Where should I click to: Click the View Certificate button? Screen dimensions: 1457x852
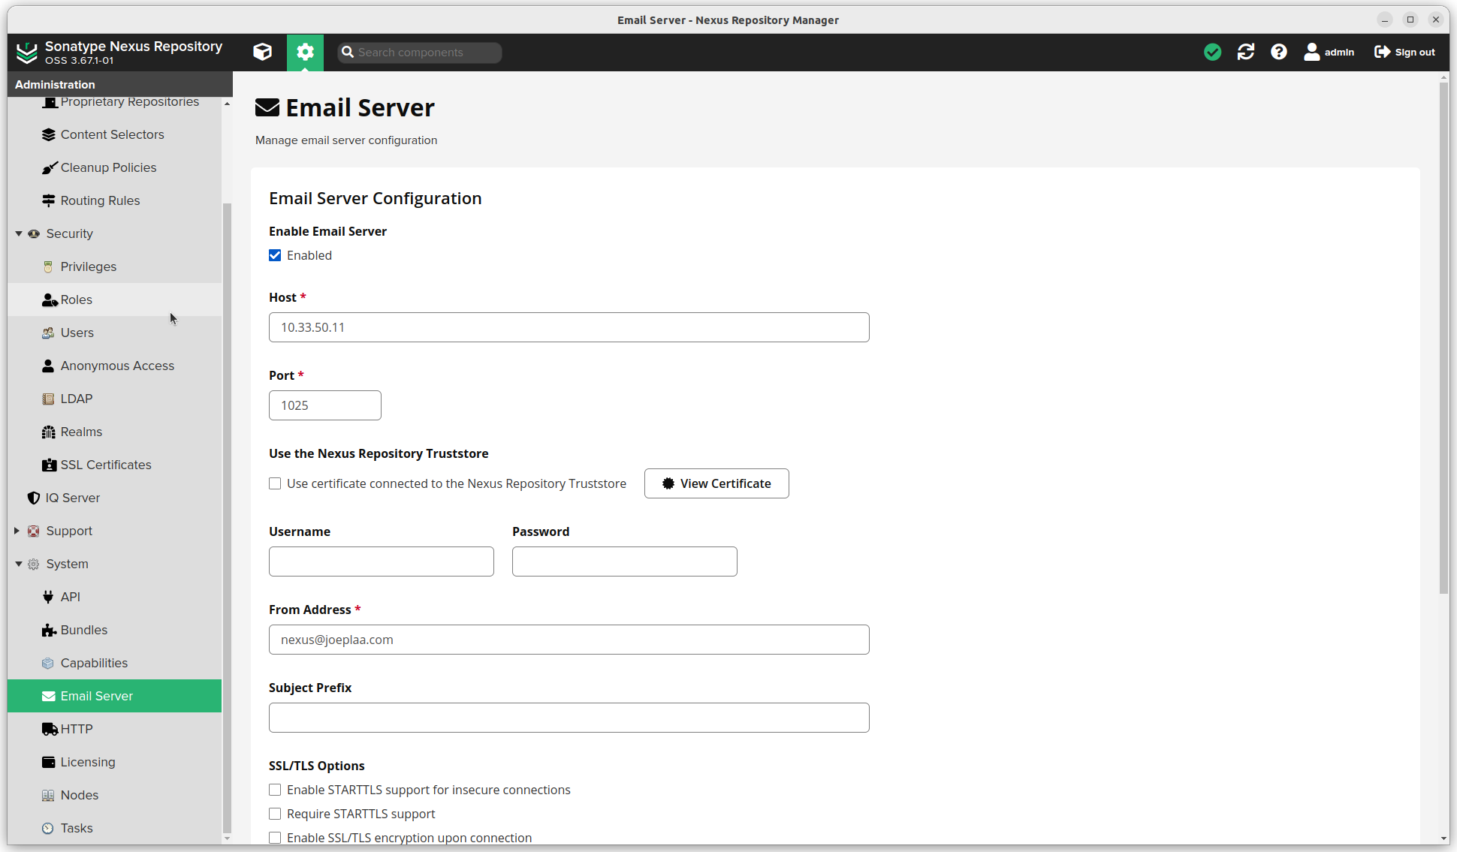(x=716, y=483)
